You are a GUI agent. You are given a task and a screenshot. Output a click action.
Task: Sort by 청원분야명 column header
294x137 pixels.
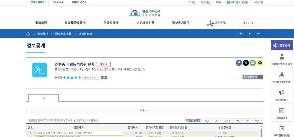tap(225, 127)
